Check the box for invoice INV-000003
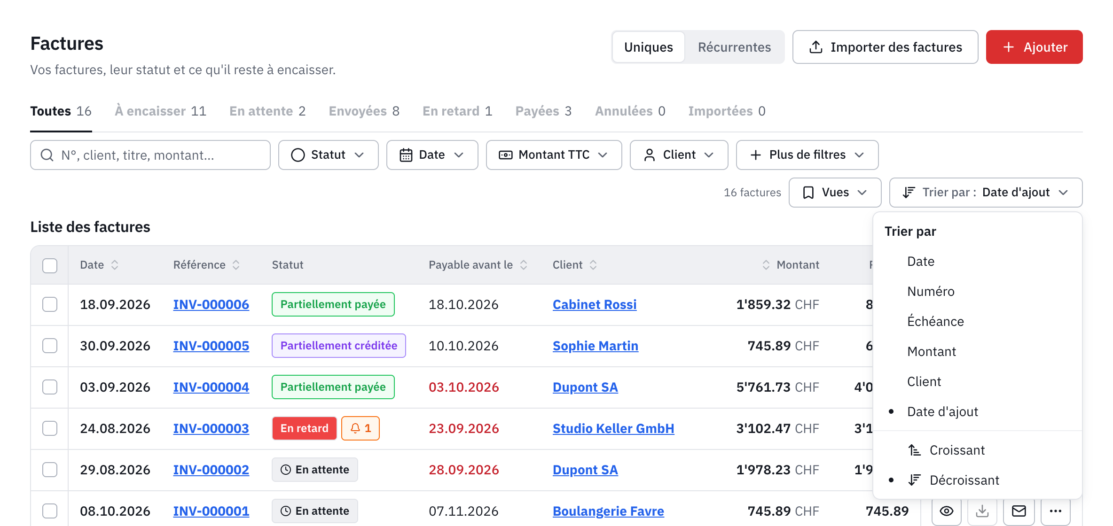 coord(50,428)
